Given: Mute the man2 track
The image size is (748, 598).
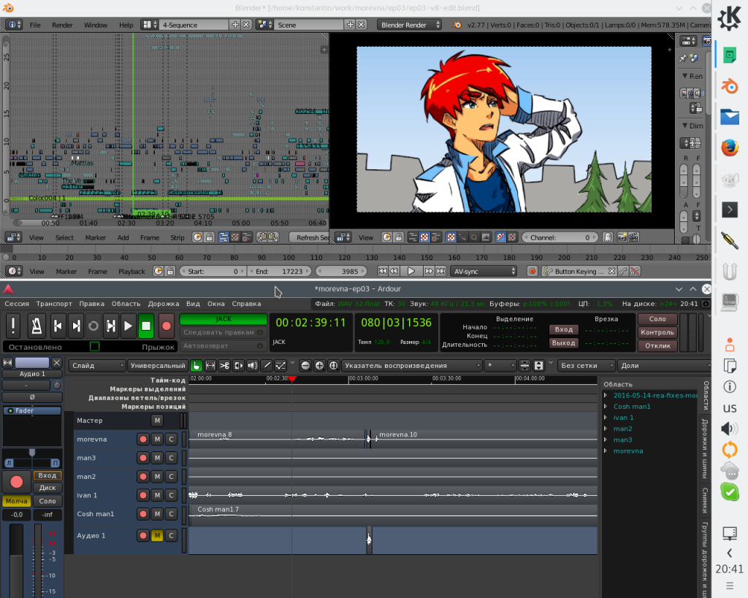Looking at the screenshot, I should coord(157,476).
